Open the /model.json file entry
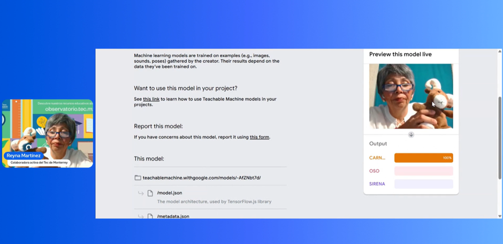Viewport: 503px width, 244px height. click(170, 193)
